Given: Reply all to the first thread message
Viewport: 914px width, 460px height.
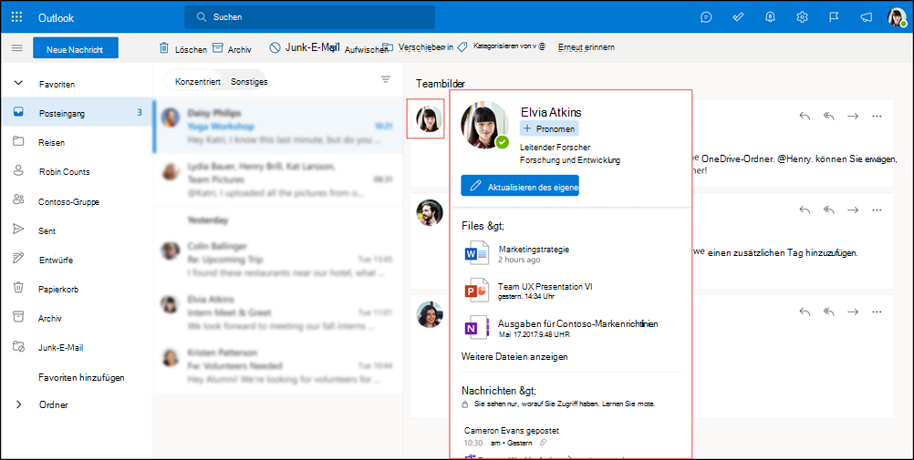Looking at the screenshot, I should (x=829, y=116).
